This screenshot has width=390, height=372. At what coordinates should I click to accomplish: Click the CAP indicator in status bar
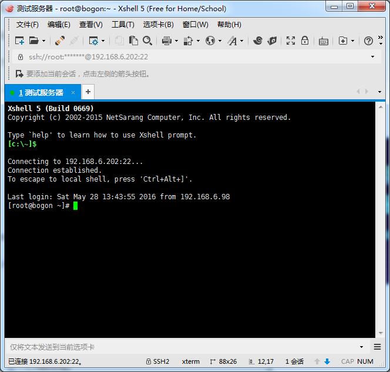coord(347,361)
